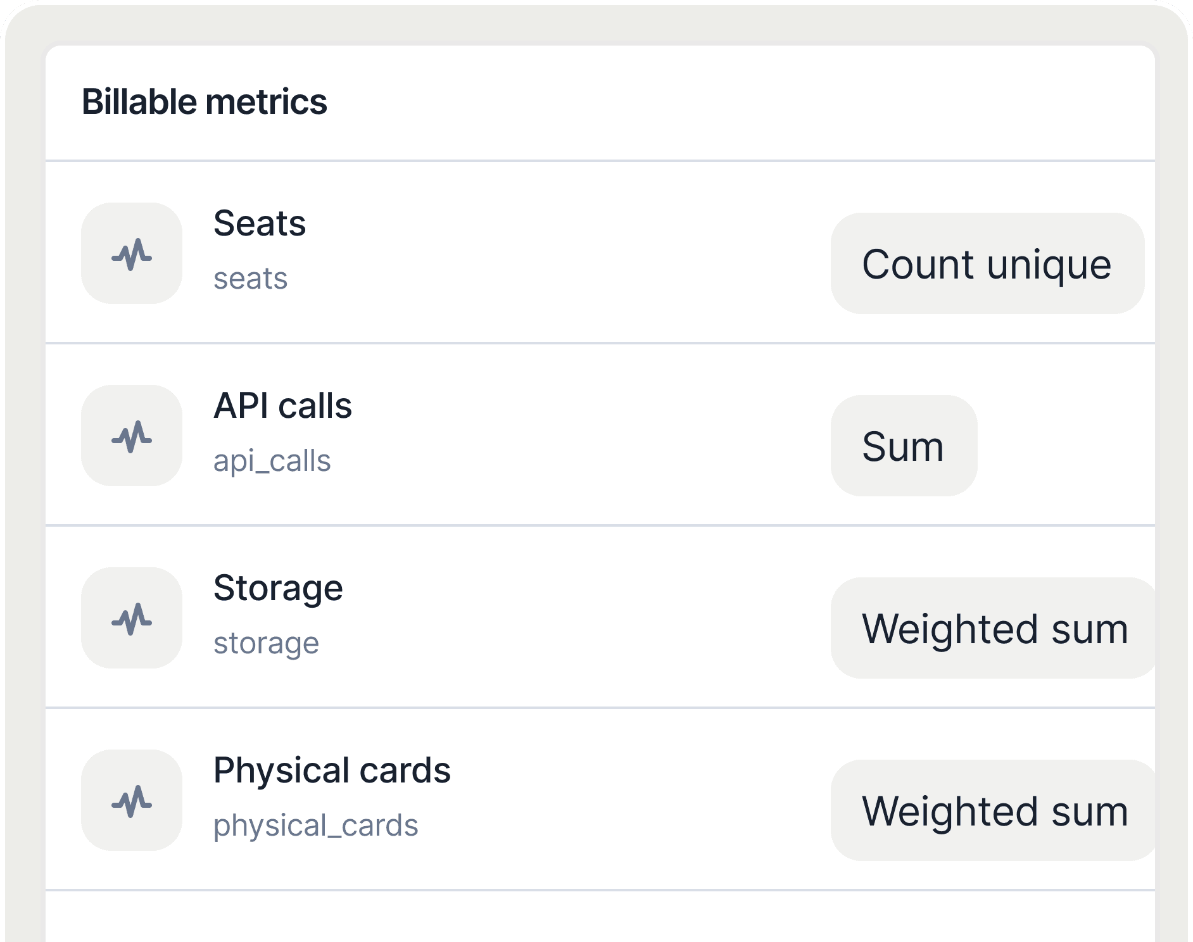This screenshot has height=942, width=1193.
Task: Click the Sum badge for API calls
Action: 903,446
